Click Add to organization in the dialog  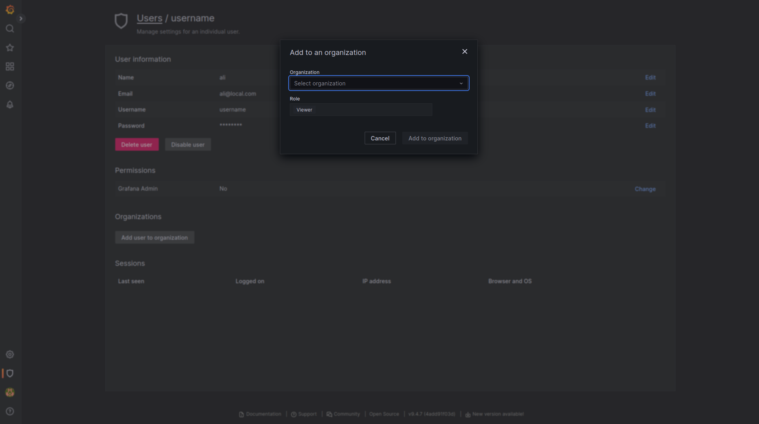coord(435,138)
